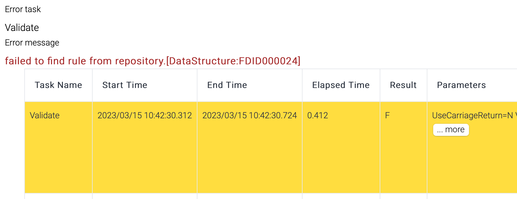Click the Start Time column header
The height and width of the screenshot is (199, 517).
(x=125, y=85)
